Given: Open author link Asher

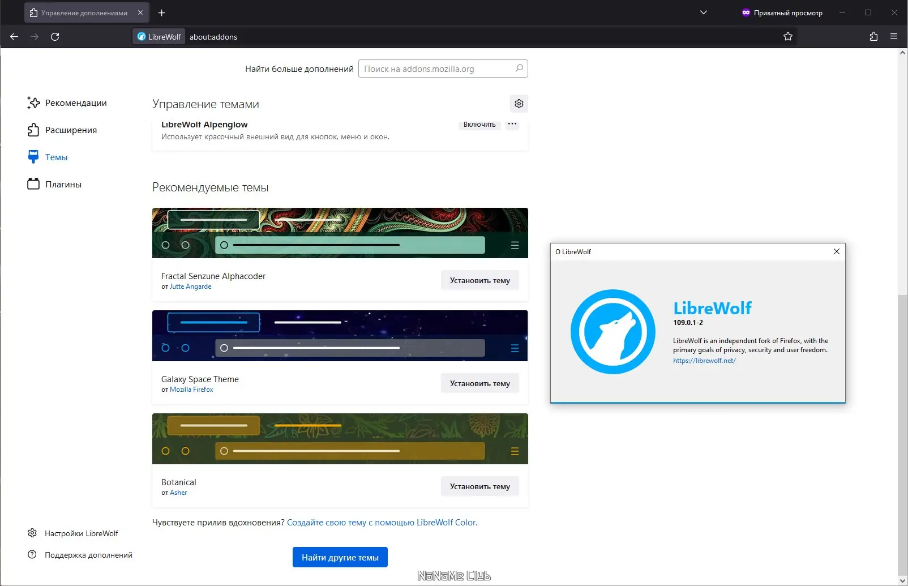Looking at the screenshot, I should tap(178, 493).
